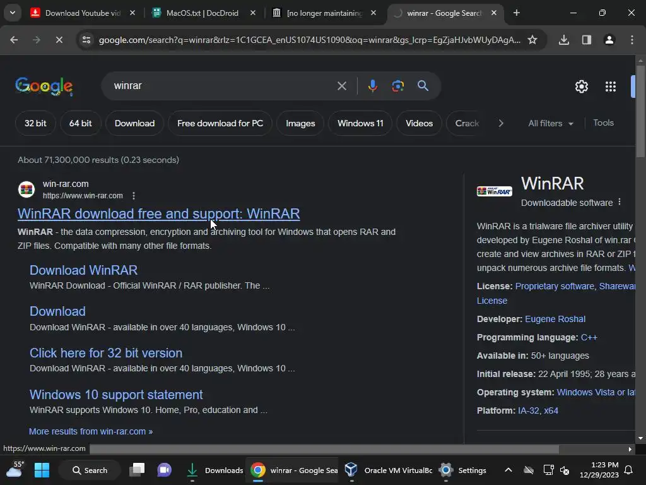Image resolution: width=646 pixels, height=485 pixels.
Task: Close the MacOS.txt DocDroid tab
Action: [x=253, y=13]
